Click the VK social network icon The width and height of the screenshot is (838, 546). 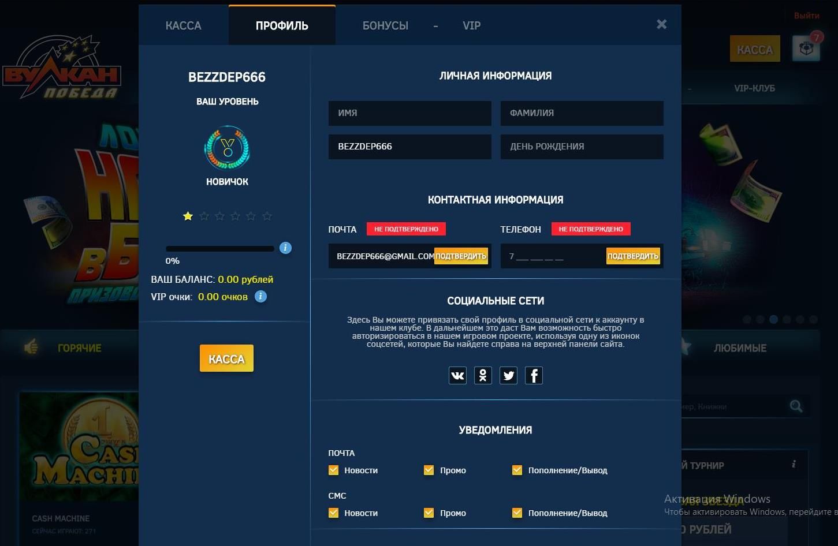[x=457, y=376]
